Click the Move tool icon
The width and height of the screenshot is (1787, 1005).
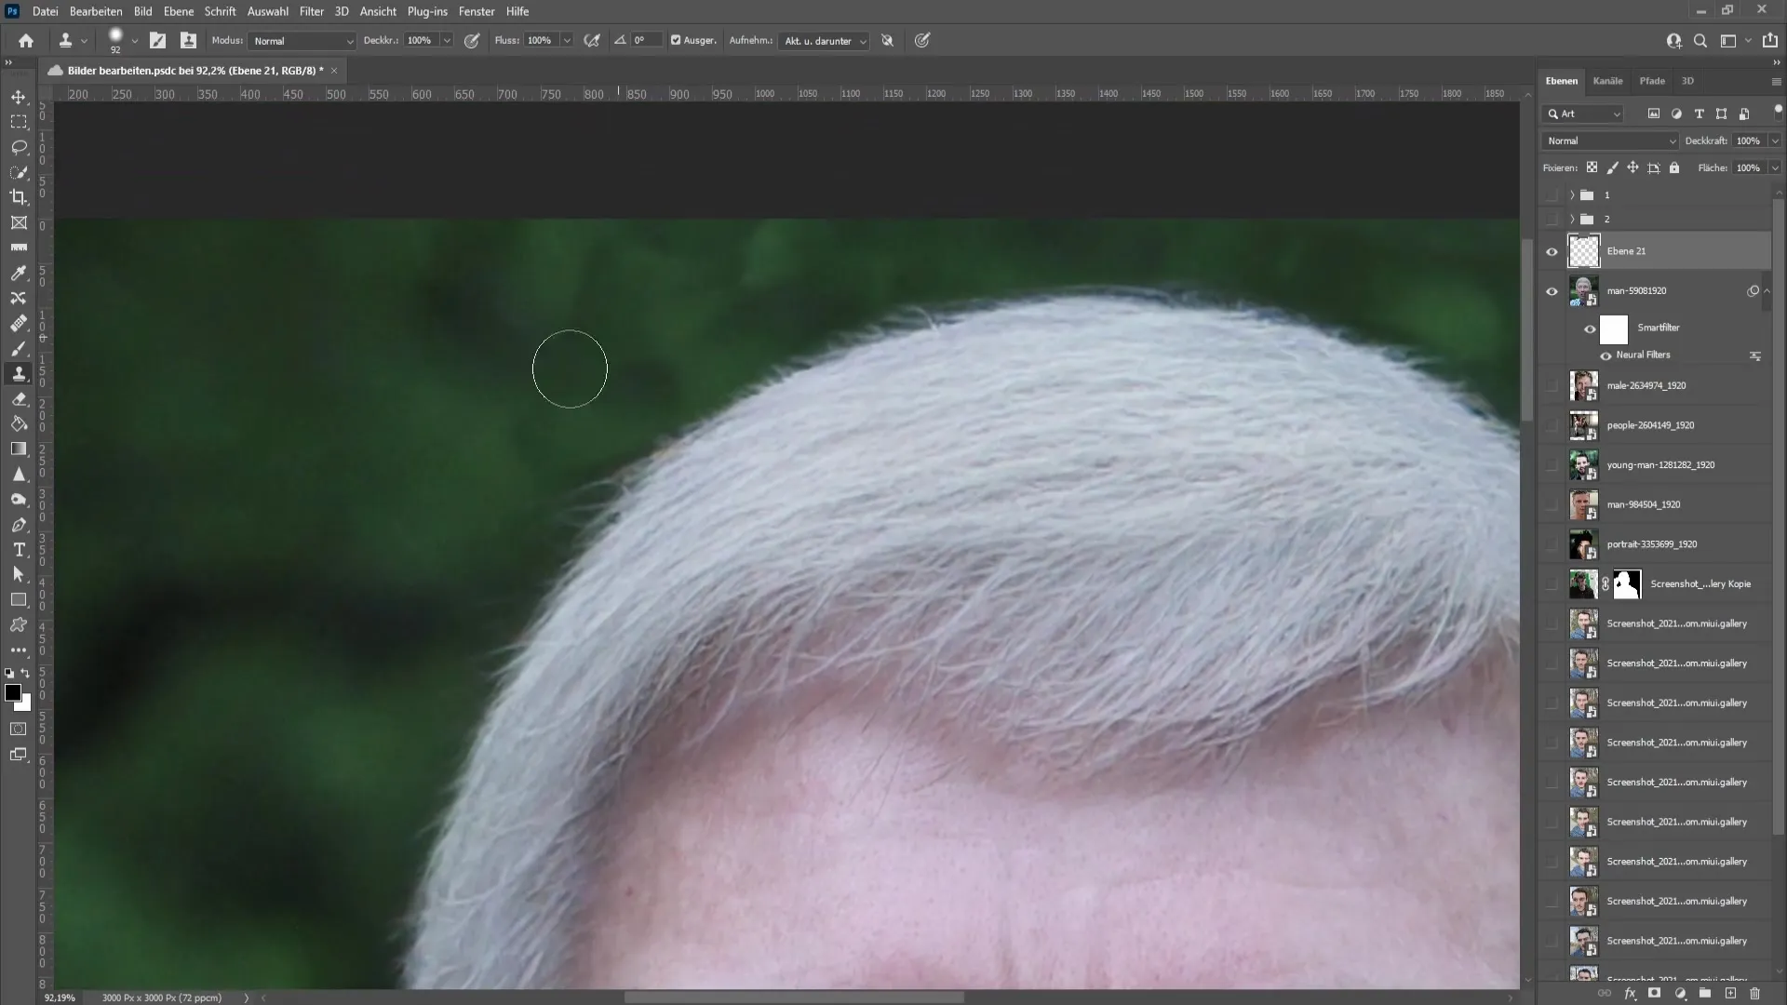[x=19, y=96]
